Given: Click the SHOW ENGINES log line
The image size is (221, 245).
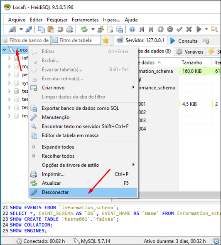Looking at the screenshot, I should [28, 231].
